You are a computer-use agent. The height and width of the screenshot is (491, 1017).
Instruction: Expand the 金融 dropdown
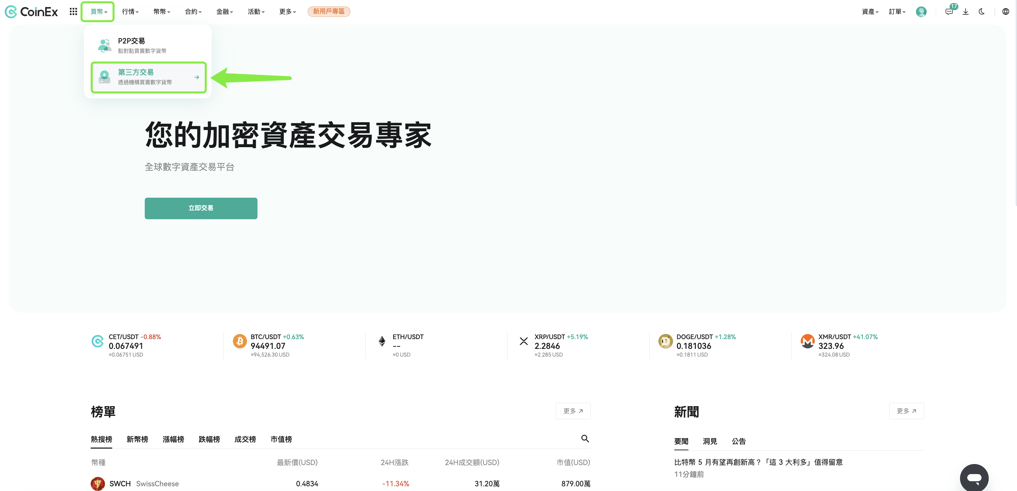click(225, 12)
